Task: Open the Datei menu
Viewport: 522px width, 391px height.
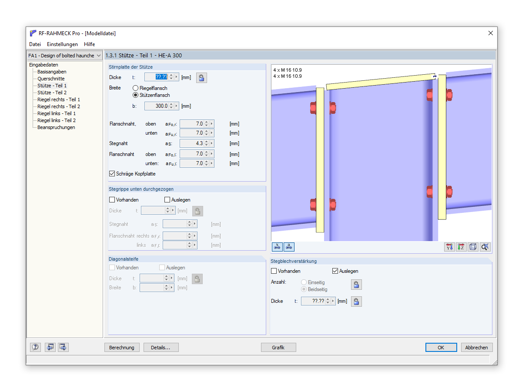Action: pos(35,44)
